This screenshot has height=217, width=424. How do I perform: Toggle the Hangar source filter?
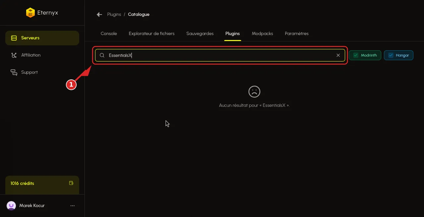pos(398,55)
